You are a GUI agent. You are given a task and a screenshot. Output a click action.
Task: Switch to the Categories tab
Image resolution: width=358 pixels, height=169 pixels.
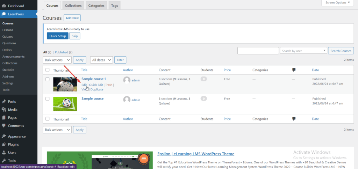pyautogui.click(x=96, y=6)
